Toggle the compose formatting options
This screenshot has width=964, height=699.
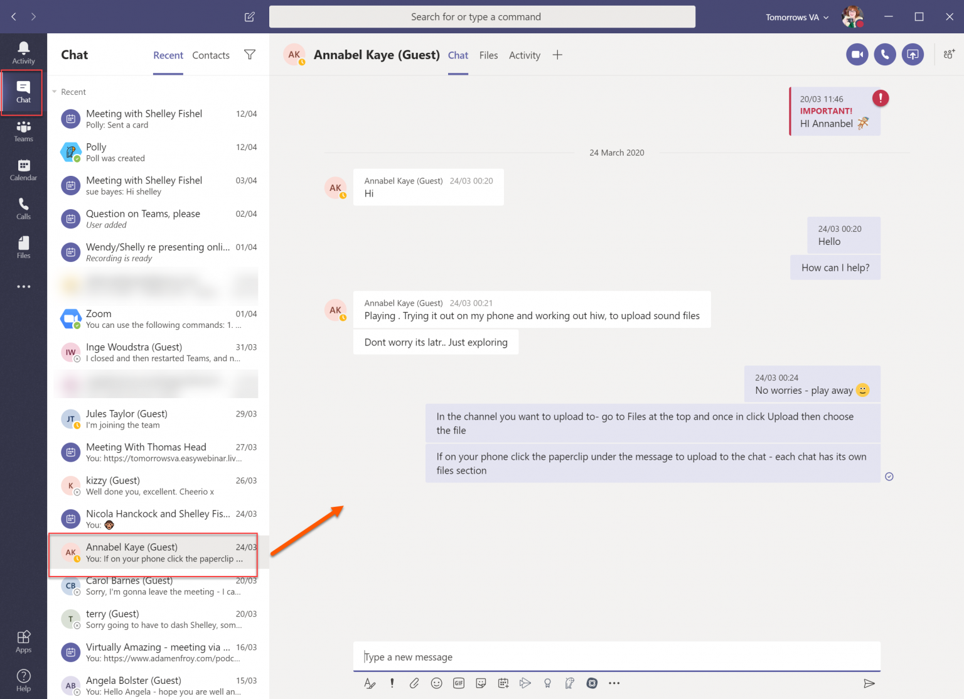point(369,683)
